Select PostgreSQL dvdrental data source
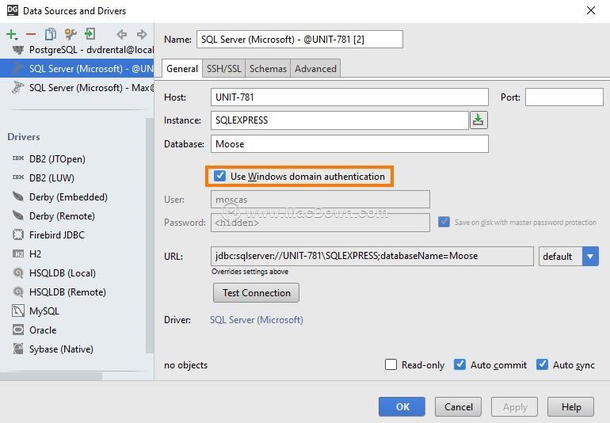 [x=77, y=50]
